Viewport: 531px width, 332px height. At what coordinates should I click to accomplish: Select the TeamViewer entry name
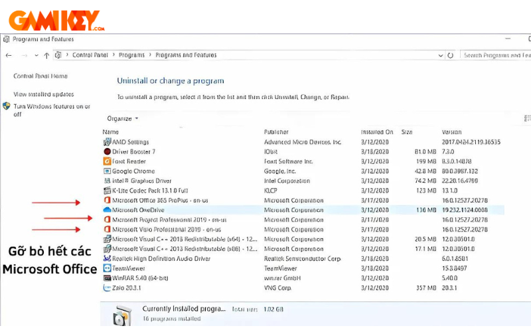pyautogui.click(x=128, y=268)
